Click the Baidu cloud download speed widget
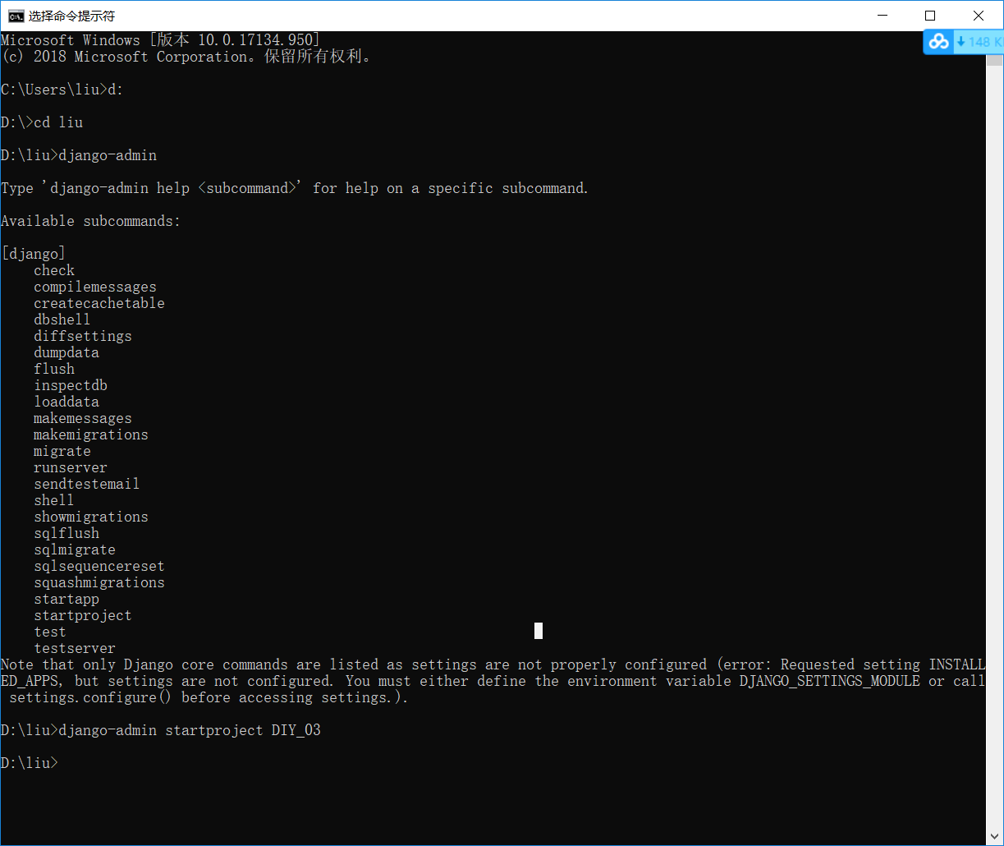Viewport: 1004px width, 846px height. (x=963, y=42)
